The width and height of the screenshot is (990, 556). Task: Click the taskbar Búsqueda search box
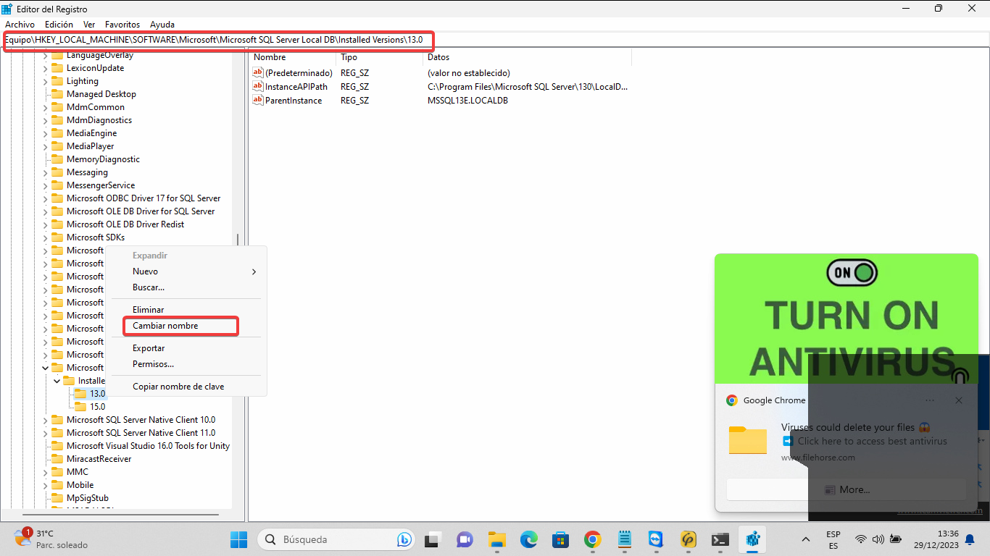pyautogui.click(x=336, y=539)
